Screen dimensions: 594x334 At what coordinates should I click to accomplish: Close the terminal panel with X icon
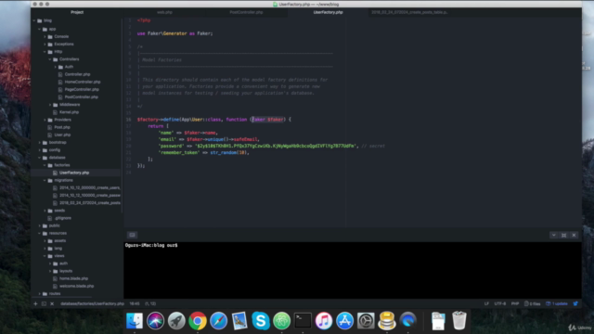pyautogui.click(x=574, y=235)
